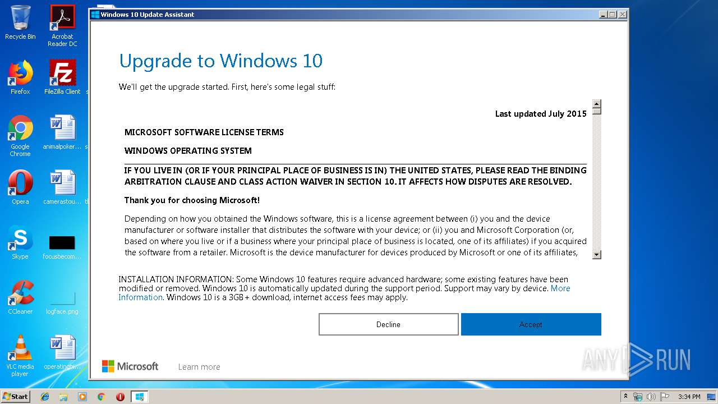This screenshot has height=404, width=718.
Task: Launch Skype from the desktop
Action: [x=20, y=242]
